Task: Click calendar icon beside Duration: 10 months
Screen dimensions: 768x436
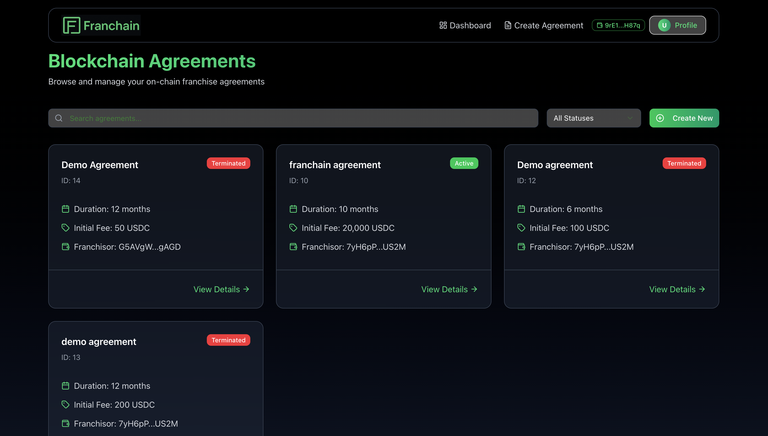Action: click(x=293, y=209)
